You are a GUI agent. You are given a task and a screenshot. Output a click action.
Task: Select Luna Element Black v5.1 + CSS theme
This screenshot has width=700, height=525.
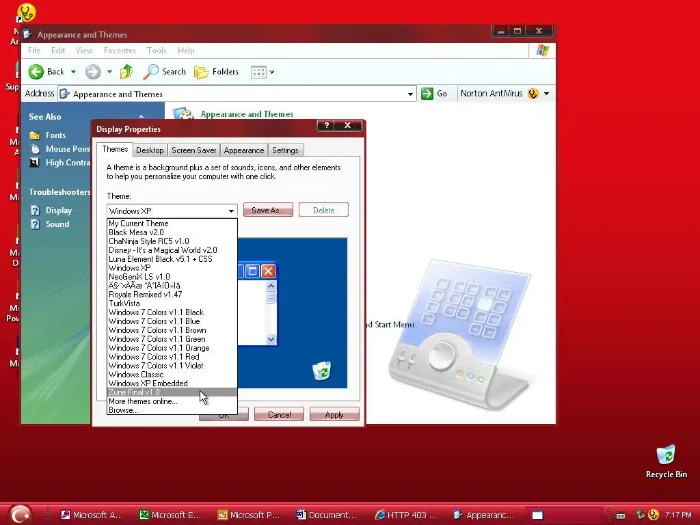pos(172,259)
